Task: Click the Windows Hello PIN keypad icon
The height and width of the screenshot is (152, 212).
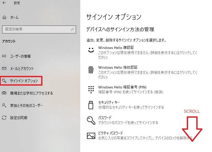Action: [x=91, y=89]
